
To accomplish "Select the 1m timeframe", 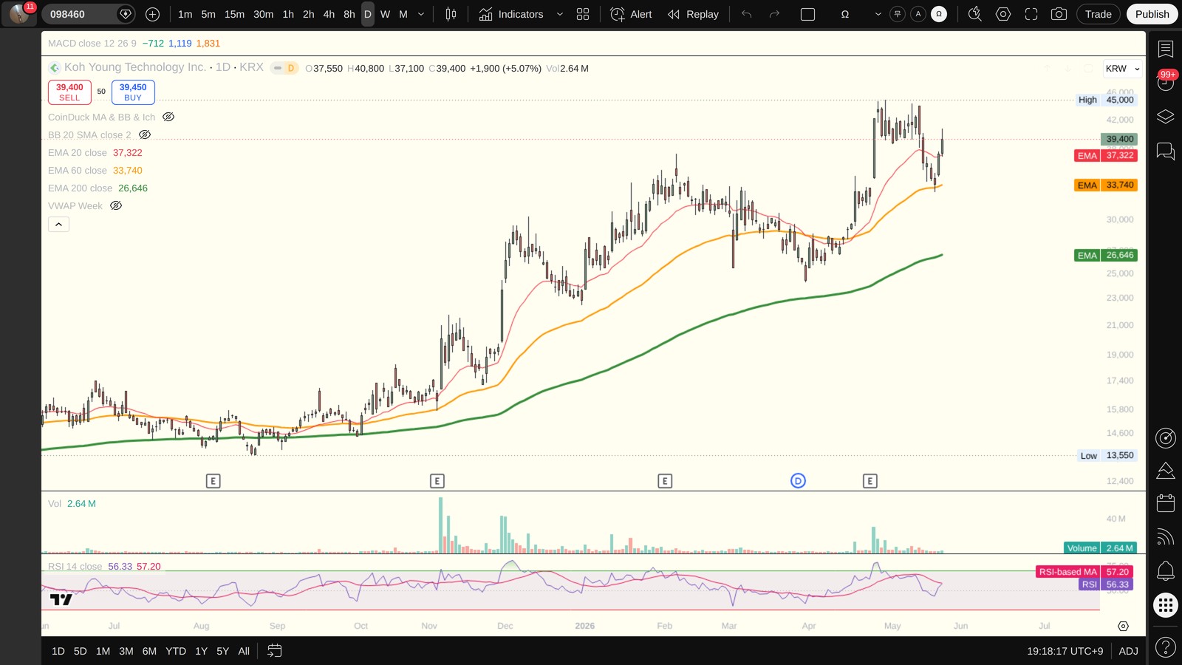I will [x=185, y=14].
